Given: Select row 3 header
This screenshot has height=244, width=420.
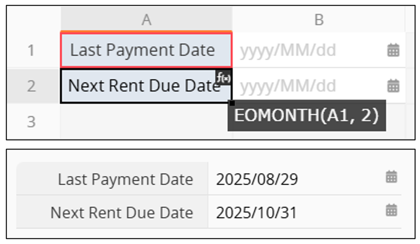Looking at the screenshot, I should click(32, 121).
